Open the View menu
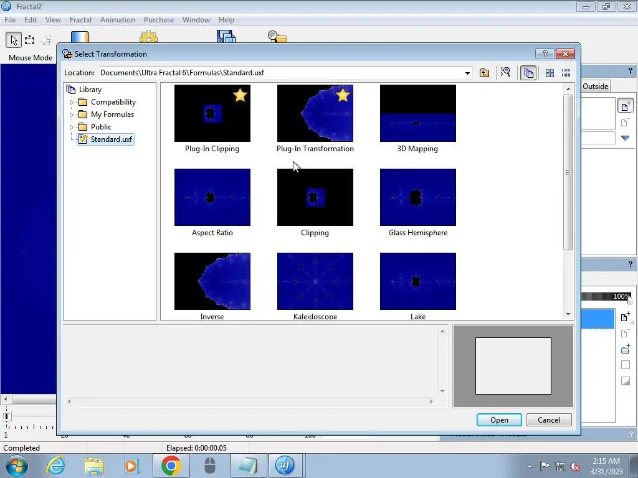Screen dimensions: 638x478 [x=53, y=20]
